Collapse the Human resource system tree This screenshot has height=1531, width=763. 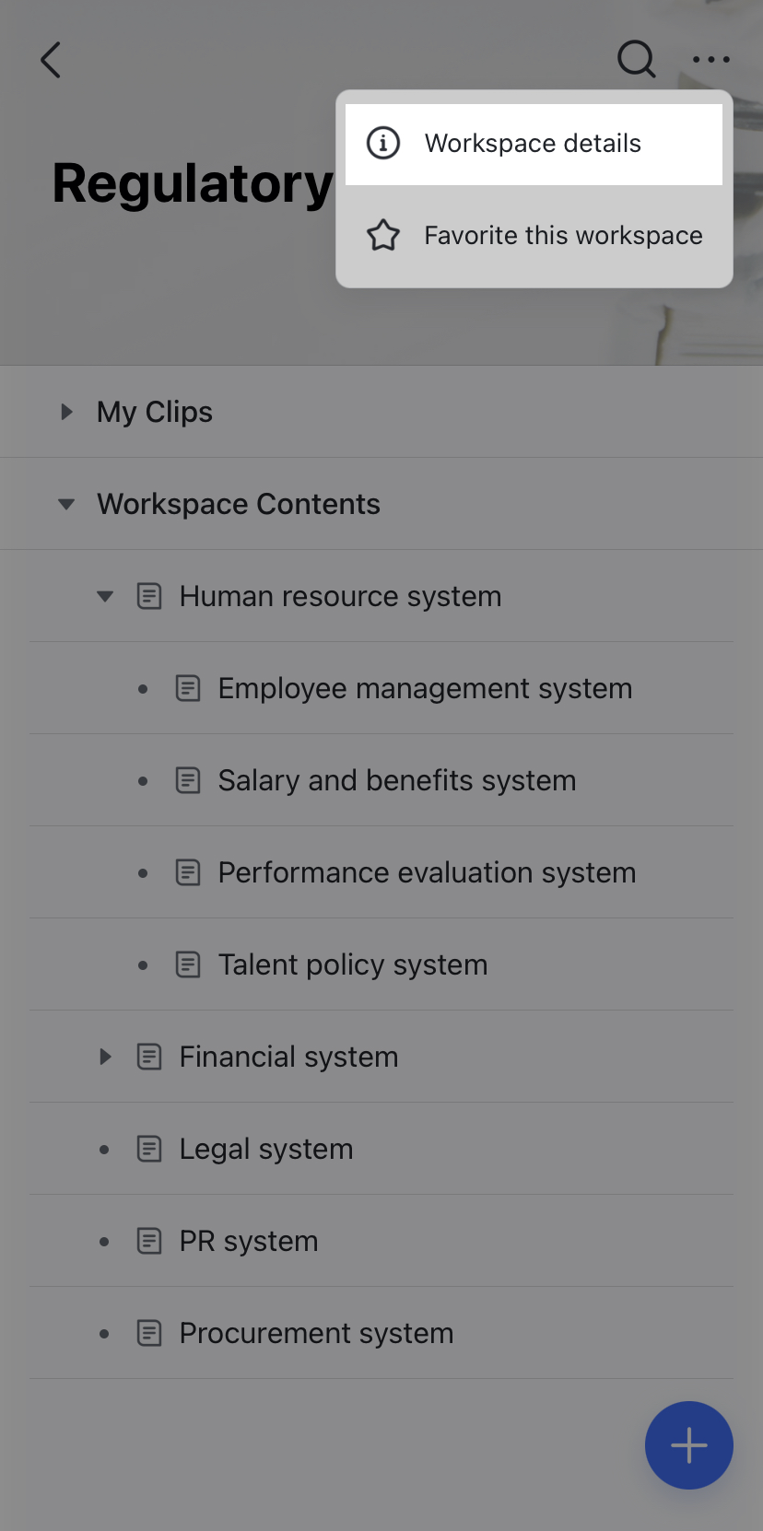point(105,596)
